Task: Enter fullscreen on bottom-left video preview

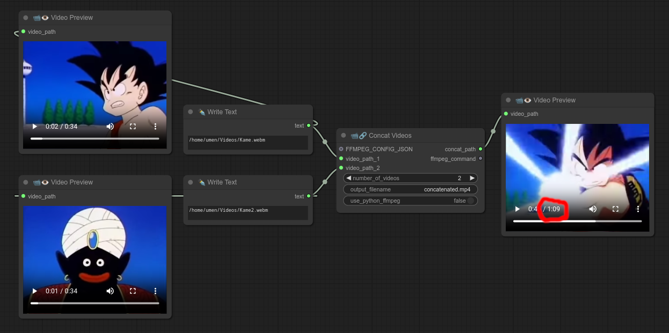Action: click(x=133, y=291)
